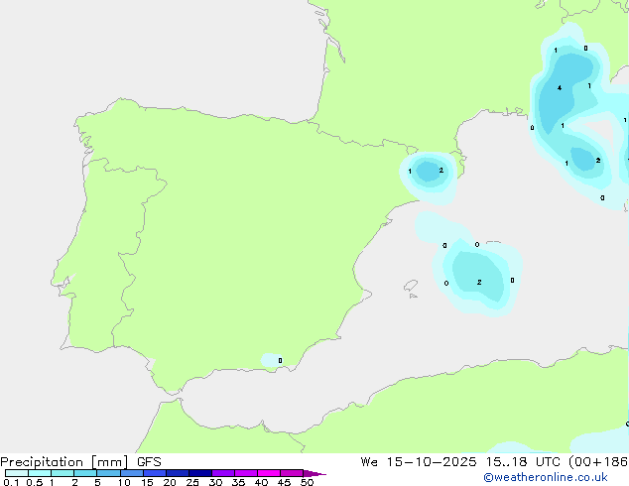Click the '50' legend scale label

coord(307,482)
